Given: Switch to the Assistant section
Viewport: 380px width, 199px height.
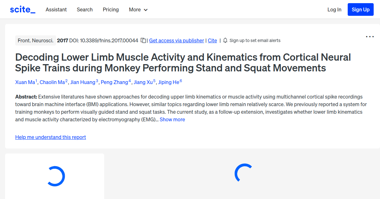Looking at the screenshot, I should [x=56, y=9].
